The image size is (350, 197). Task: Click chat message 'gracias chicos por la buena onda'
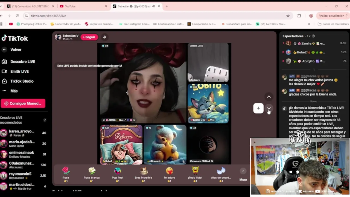pyautogui.click(x=313, y=94)
